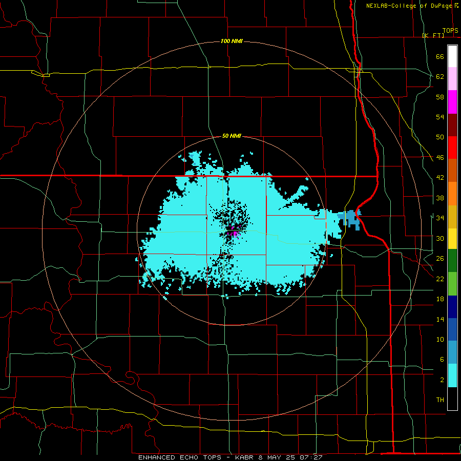Click the dark orange 42 kft legend swatch
The image size is (461, 461).
pos(452,170)
